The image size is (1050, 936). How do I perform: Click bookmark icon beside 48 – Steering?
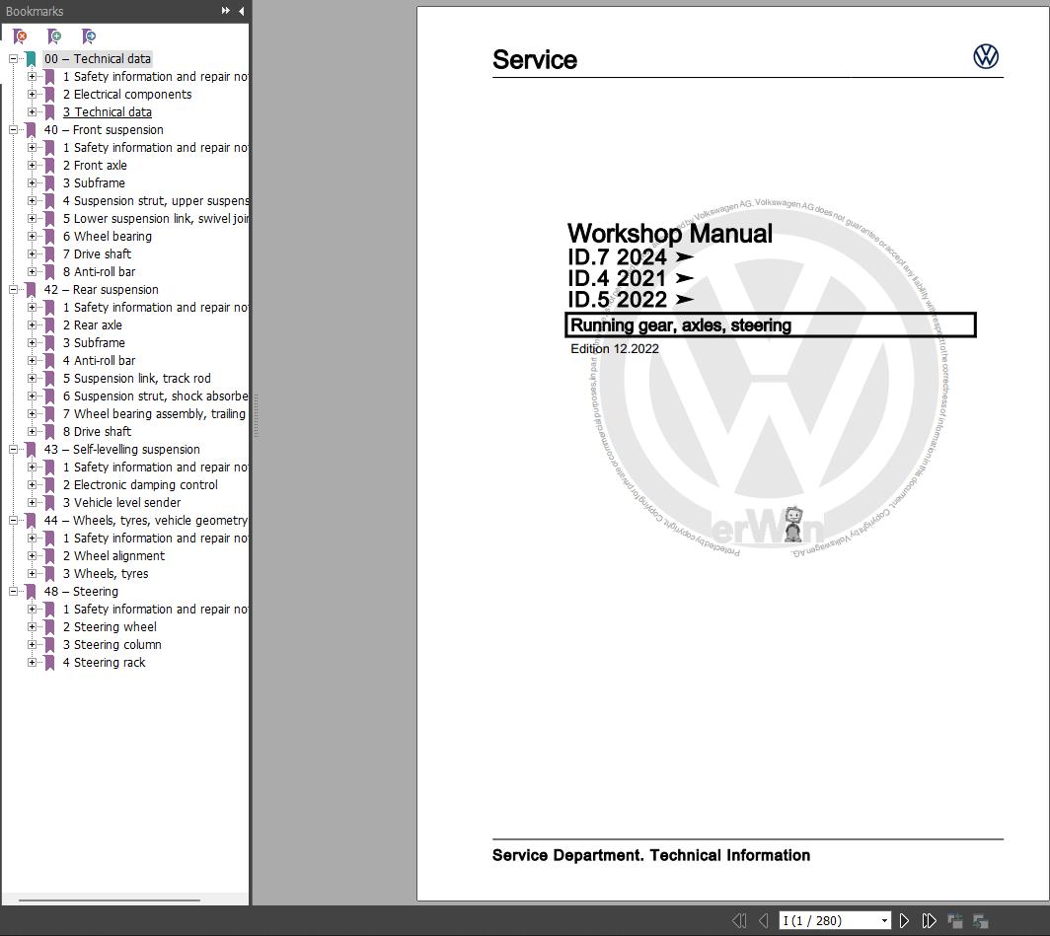(31, 592)
